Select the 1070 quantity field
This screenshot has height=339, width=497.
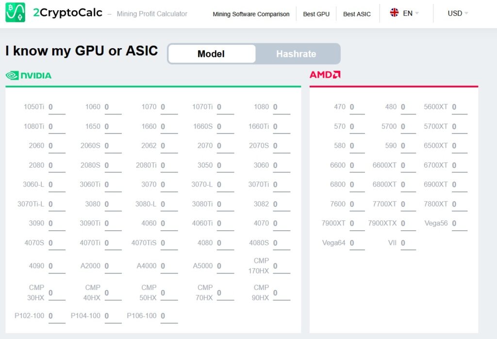coord(169,107)
